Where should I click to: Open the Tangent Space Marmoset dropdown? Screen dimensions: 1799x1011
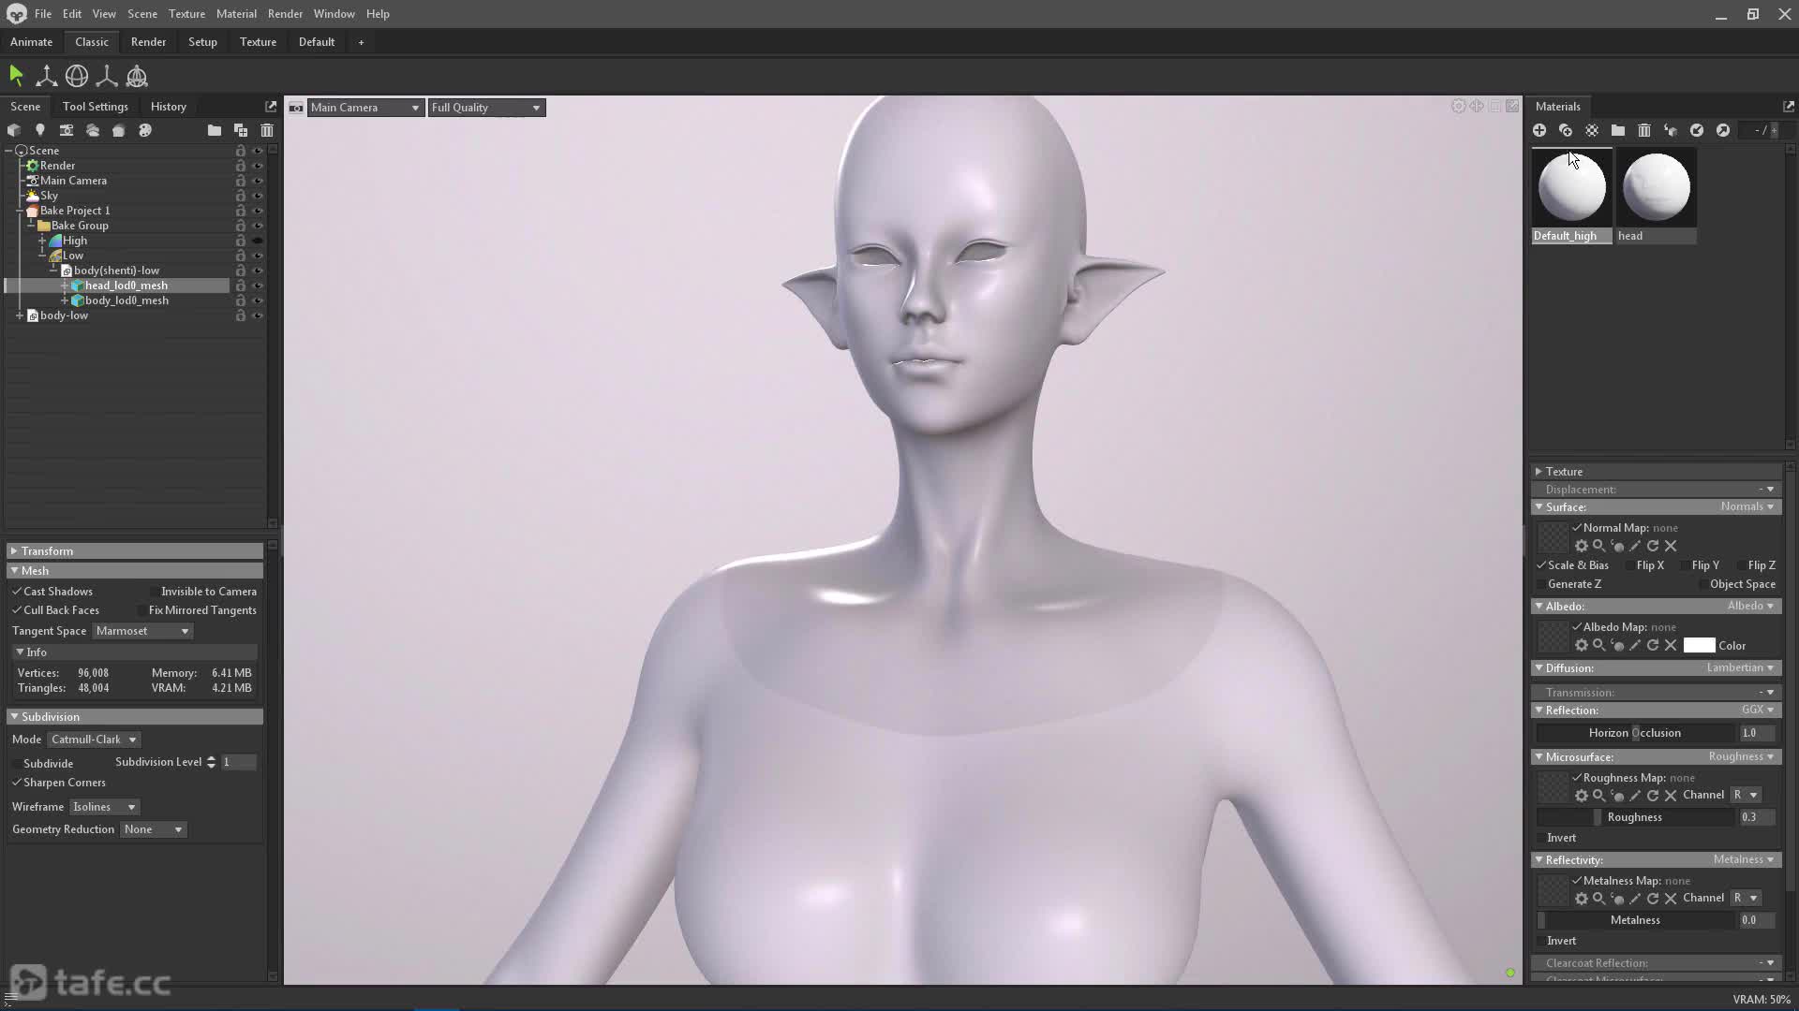click(x=142, y=631)
